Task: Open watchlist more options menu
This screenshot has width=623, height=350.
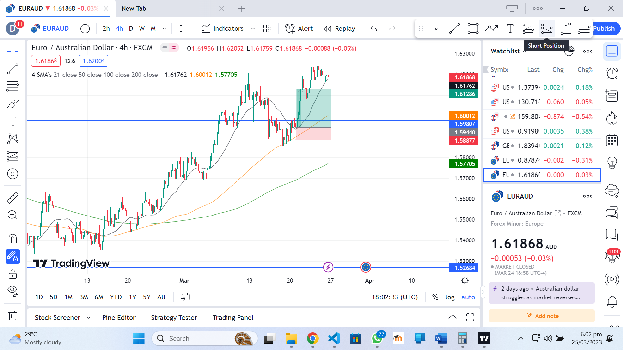Action: [x=588, y=51]
